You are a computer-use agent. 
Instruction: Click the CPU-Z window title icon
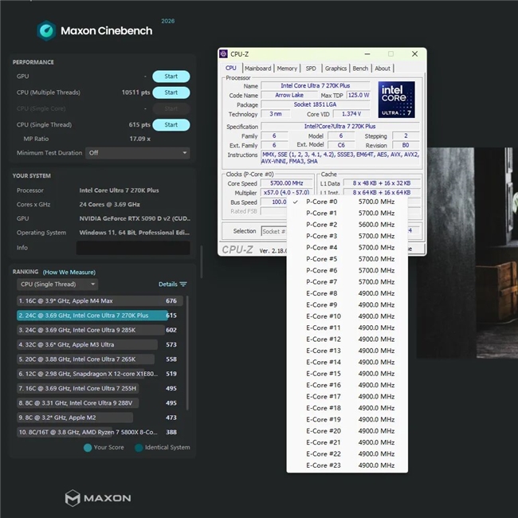click(226, 54)
